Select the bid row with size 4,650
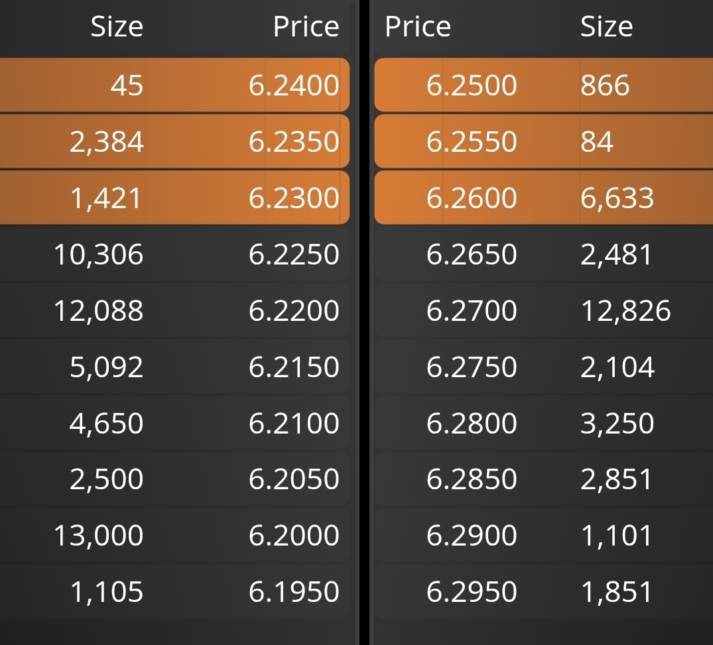 pyautogui.click(x=174, y=423)
